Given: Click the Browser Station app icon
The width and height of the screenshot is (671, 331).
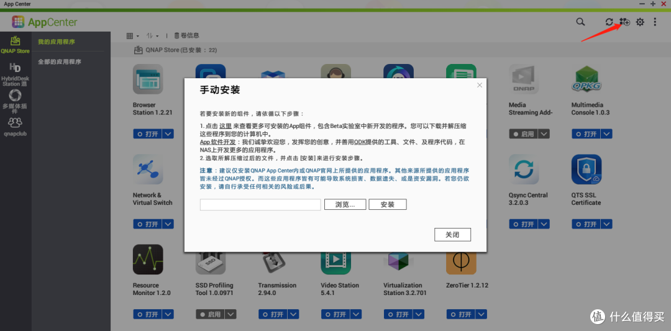Looking at the screenshot, I should [x=148, y=79].
